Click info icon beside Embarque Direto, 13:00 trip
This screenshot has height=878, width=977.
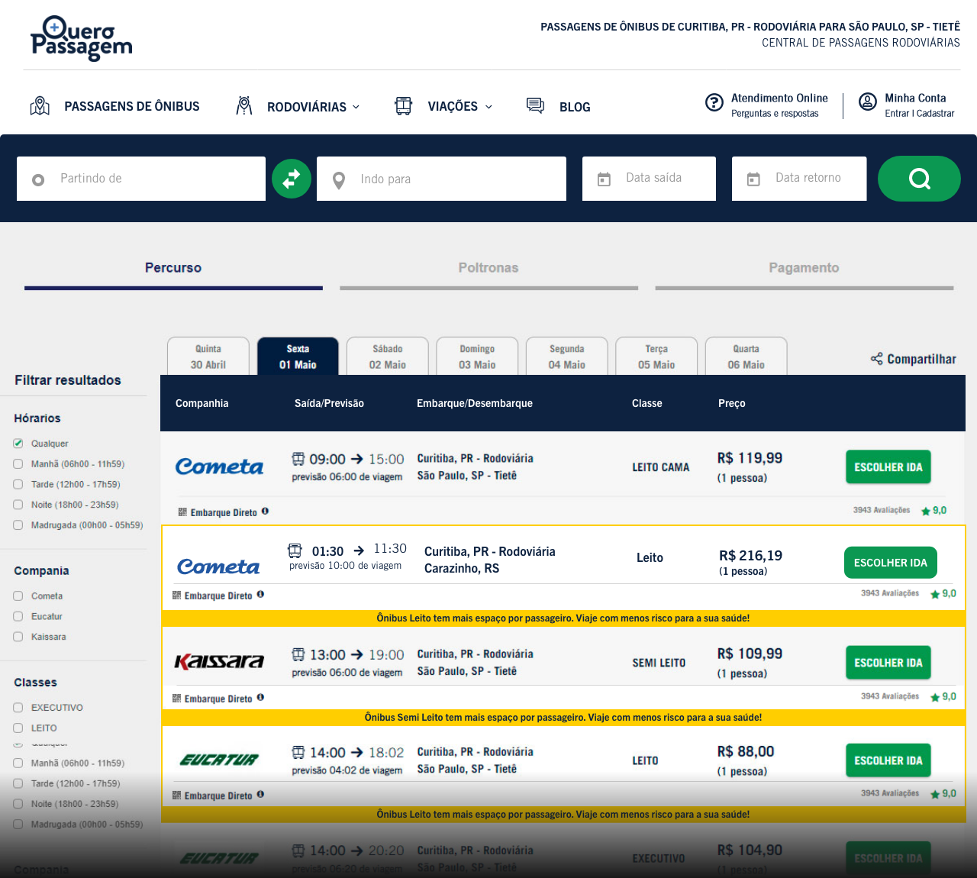click(260, 698)
